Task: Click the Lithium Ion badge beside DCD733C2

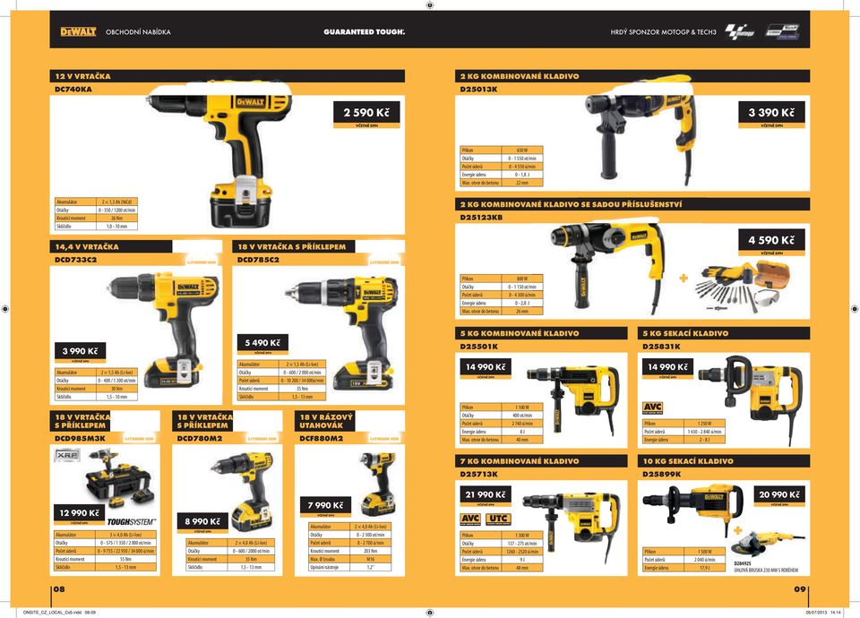Action: [202, 262]
